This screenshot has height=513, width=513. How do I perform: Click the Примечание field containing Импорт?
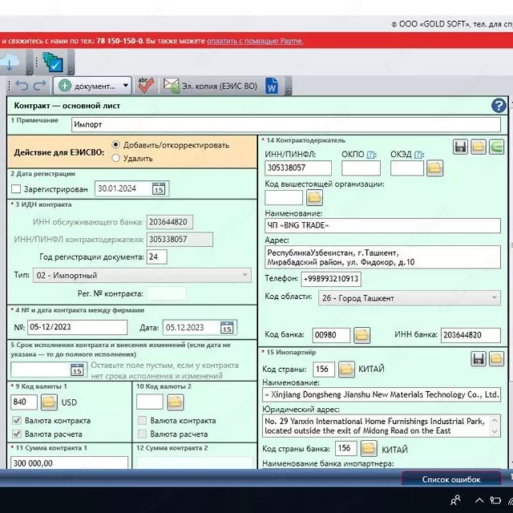tap(284, 124)
